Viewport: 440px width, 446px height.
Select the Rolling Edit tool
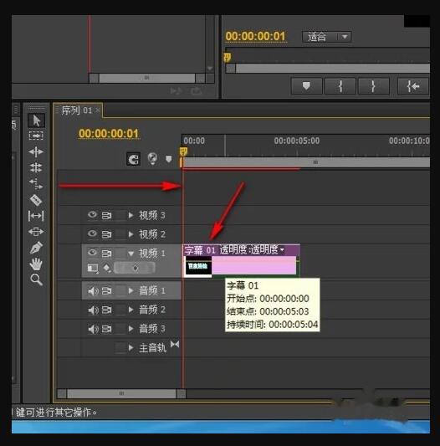click(x=36, y=167)
